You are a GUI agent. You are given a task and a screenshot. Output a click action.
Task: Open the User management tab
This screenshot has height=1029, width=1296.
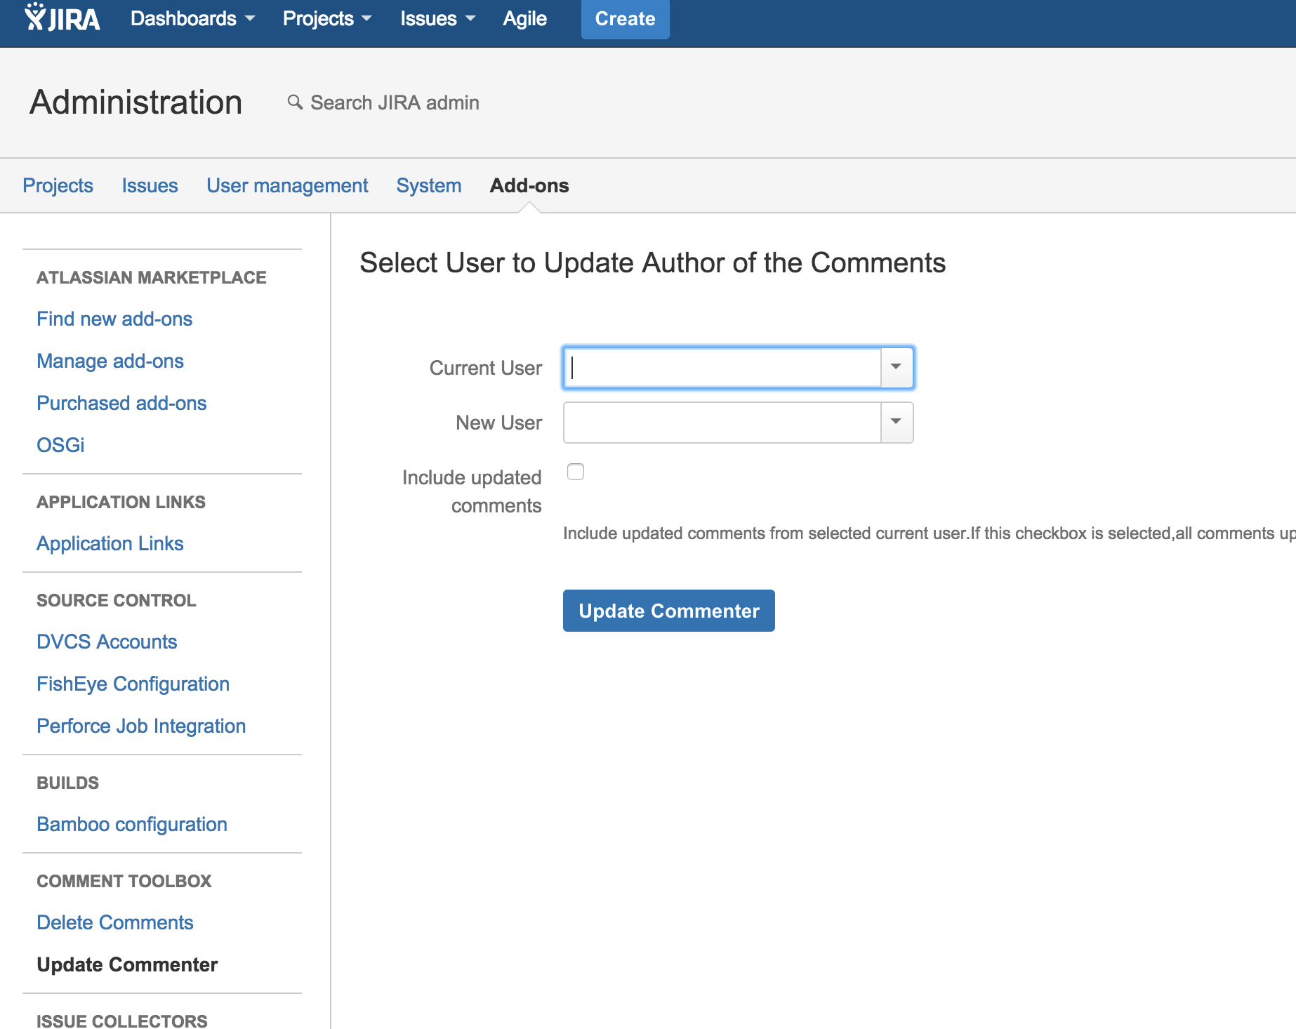pyautogui.click(x=287, y=185)
